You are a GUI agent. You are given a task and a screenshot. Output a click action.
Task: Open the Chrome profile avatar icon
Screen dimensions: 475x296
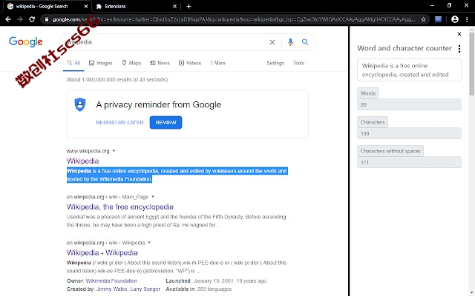[x=455, y=19]
